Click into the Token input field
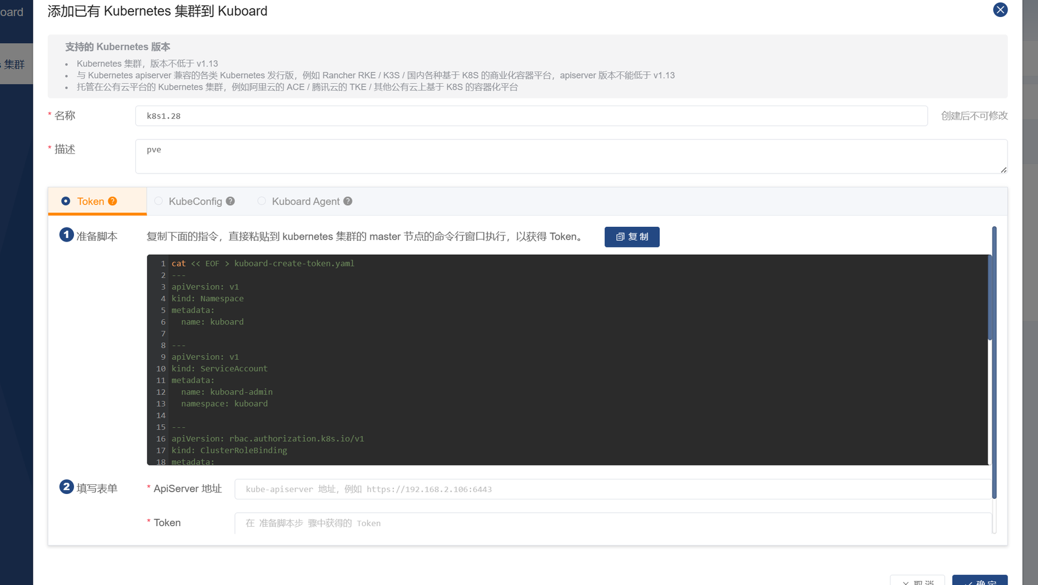1038x585 pixels. tap(613, 523)
